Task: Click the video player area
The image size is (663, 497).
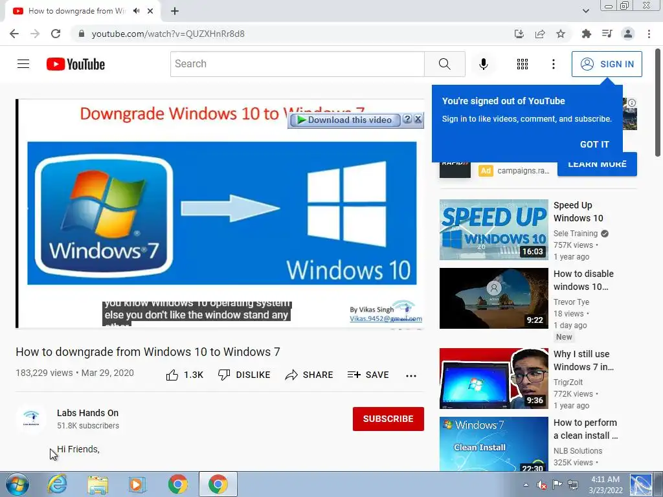Action: point(220,214)
